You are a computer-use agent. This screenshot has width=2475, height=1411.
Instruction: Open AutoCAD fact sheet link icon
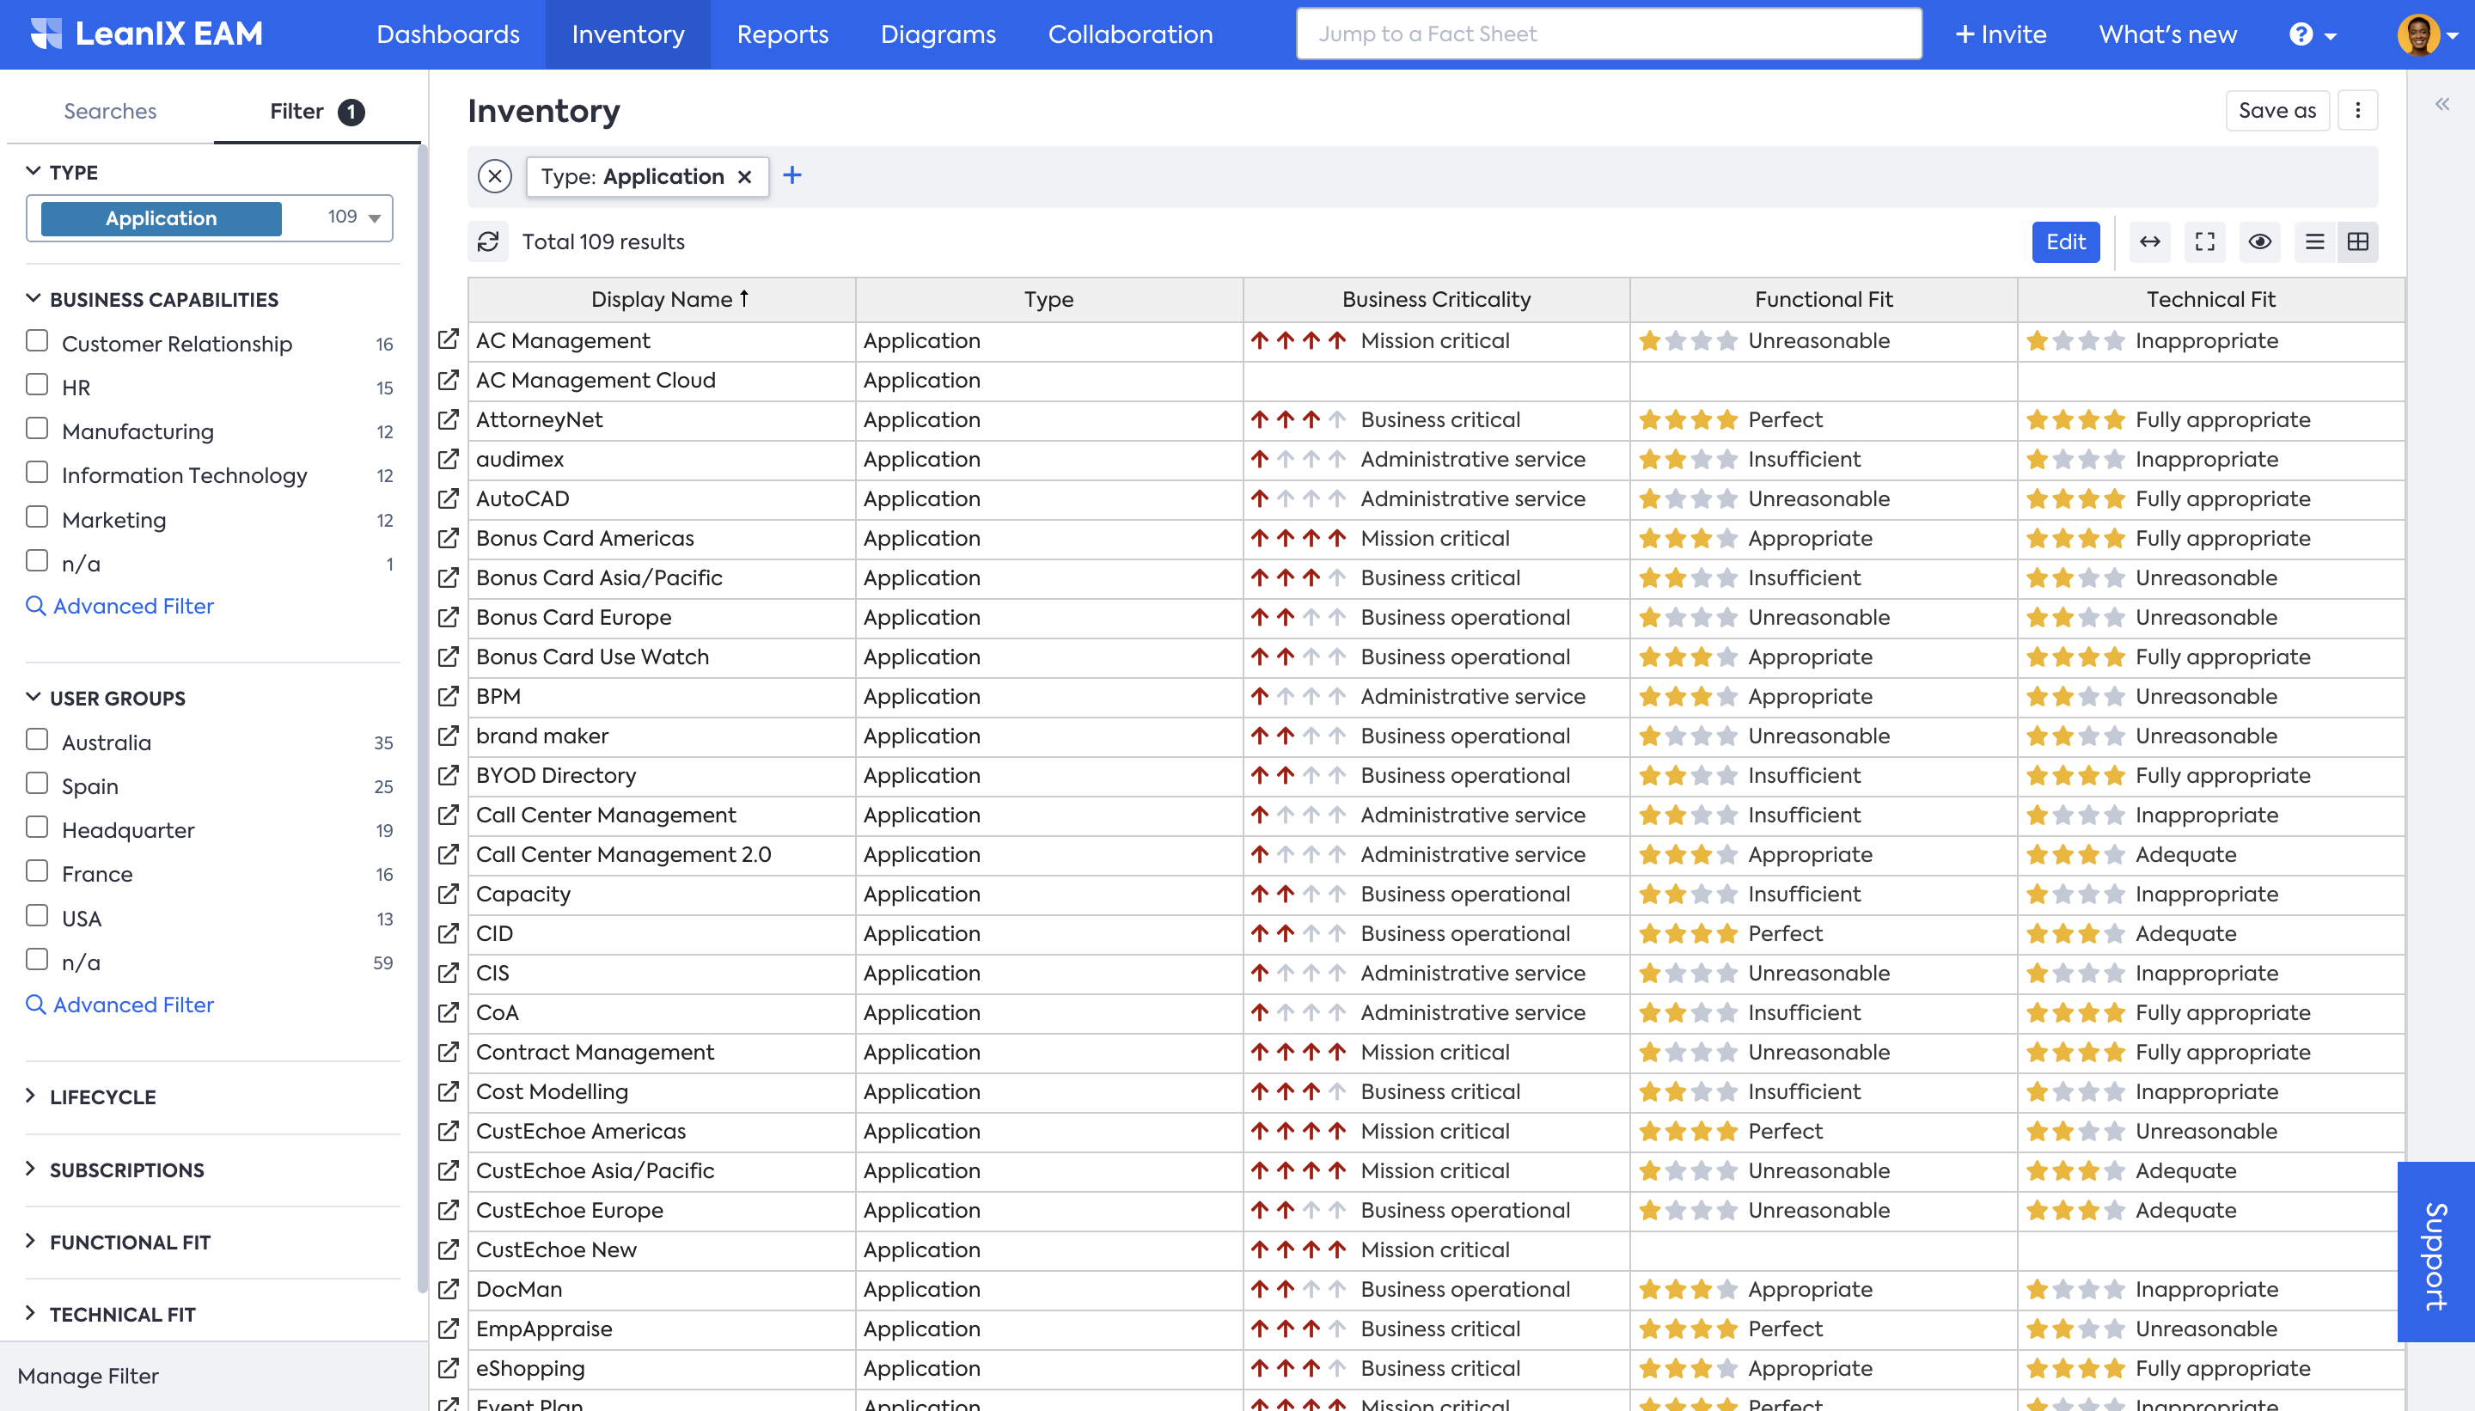(x=448, y=498)
